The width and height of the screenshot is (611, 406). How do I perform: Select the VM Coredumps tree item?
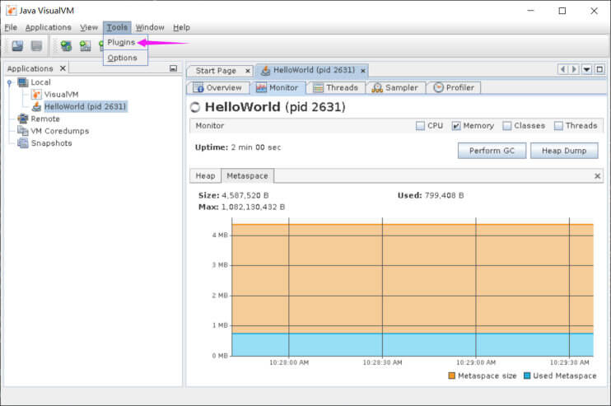[60, 131]
